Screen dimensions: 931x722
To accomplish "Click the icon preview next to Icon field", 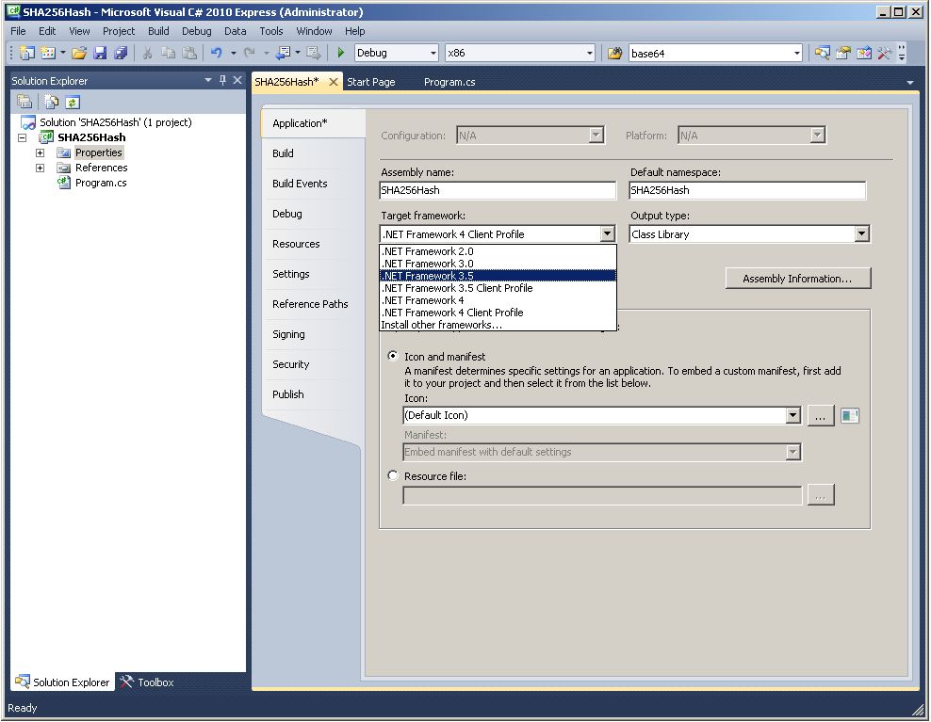I will (849, 415).
